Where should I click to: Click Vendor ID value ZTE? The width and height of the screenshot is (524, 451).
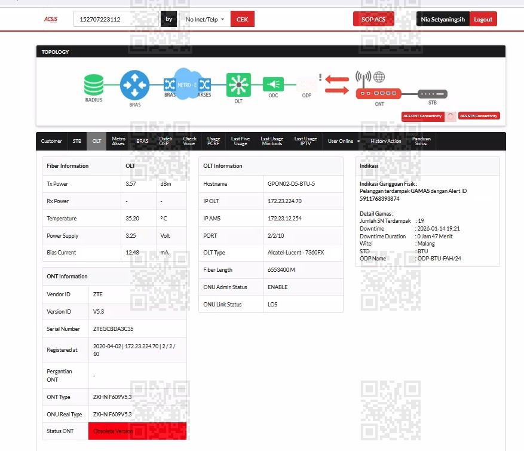tap(98, 294)
